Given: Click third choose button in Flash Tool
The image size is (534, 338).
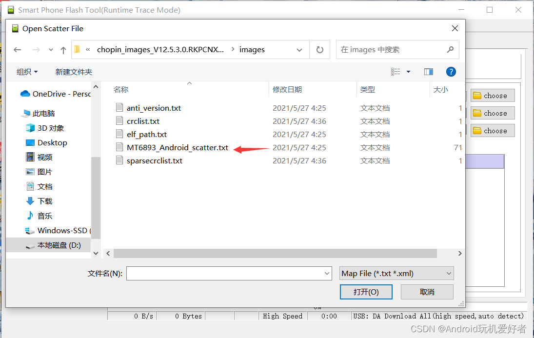Looking at the screenshot, I should [x=493, y=131].
